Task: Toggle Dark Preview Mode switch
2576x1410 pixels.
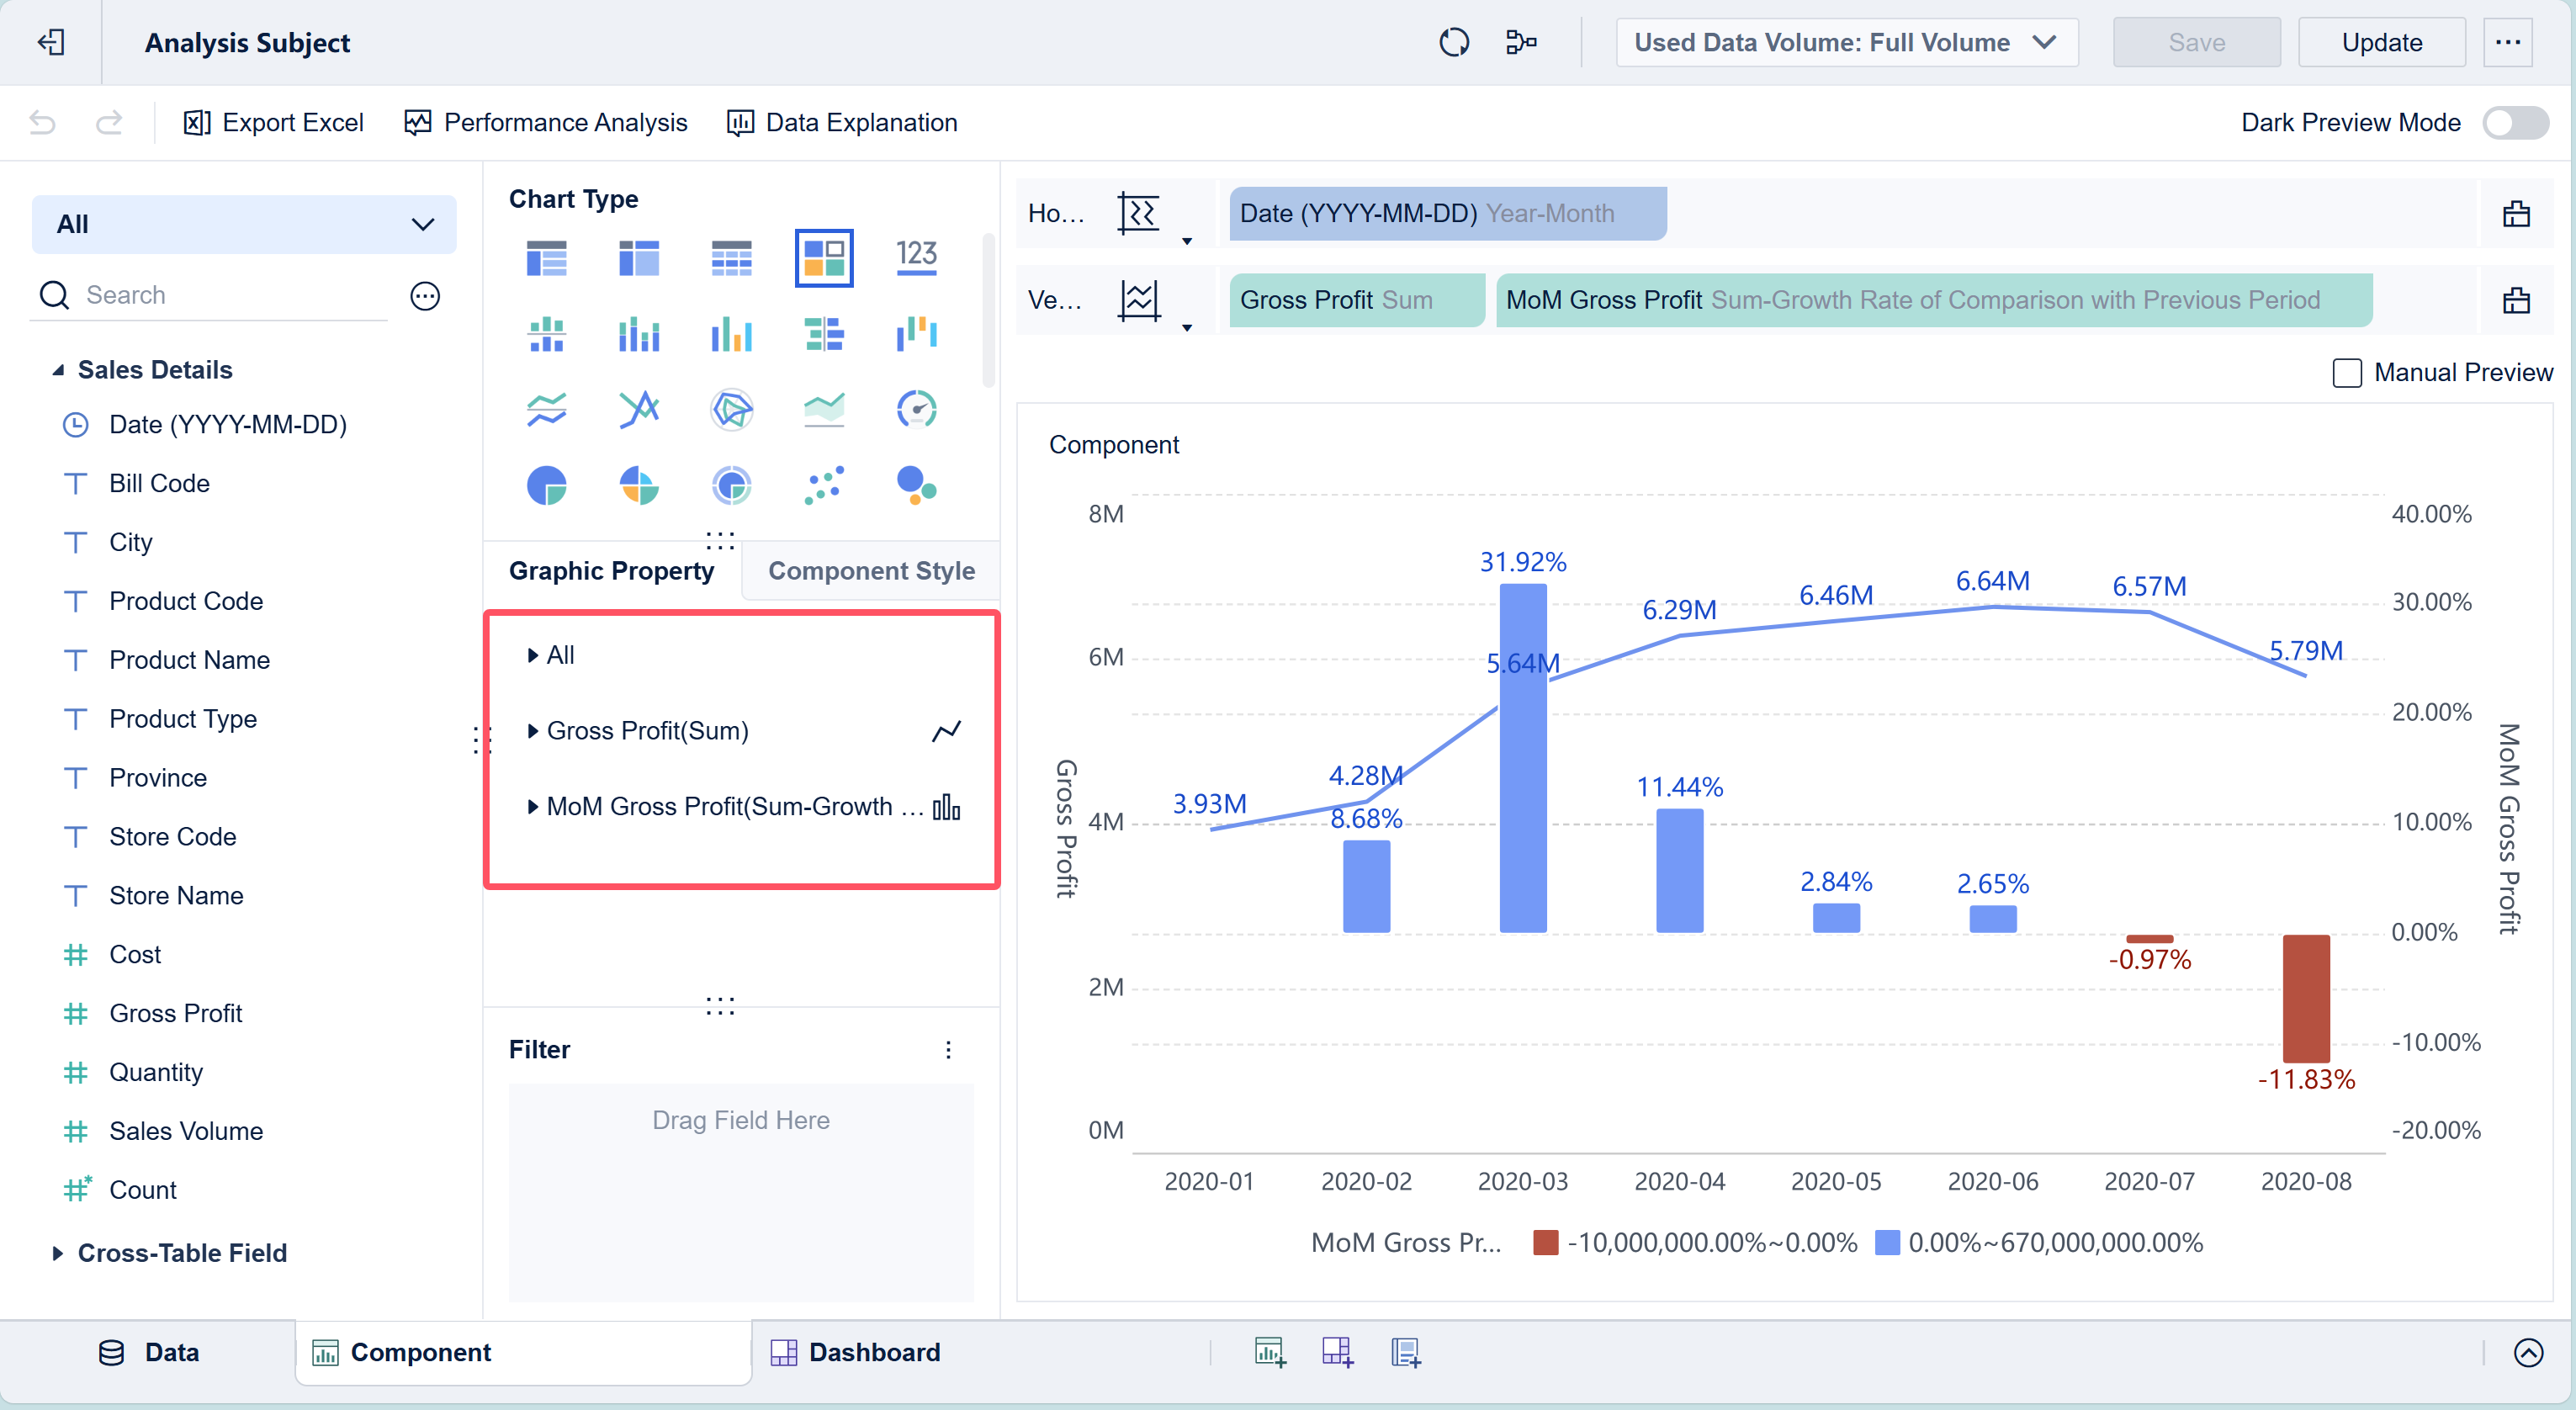Action: [2515, 123]
